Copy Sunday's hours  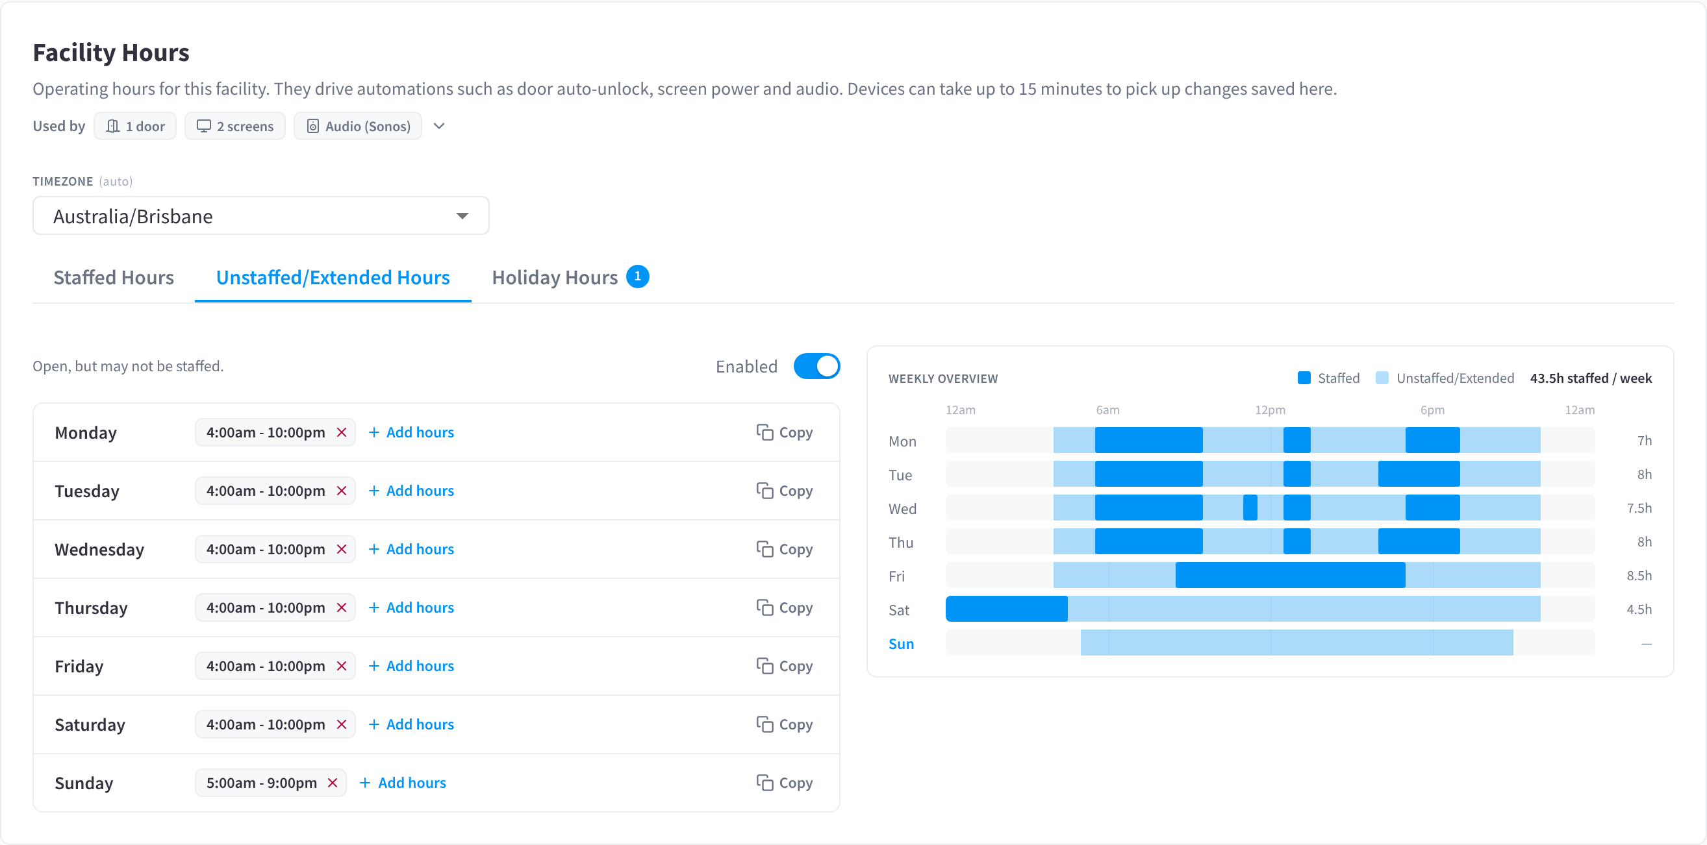pyautogui.click(x=785, y=782)
